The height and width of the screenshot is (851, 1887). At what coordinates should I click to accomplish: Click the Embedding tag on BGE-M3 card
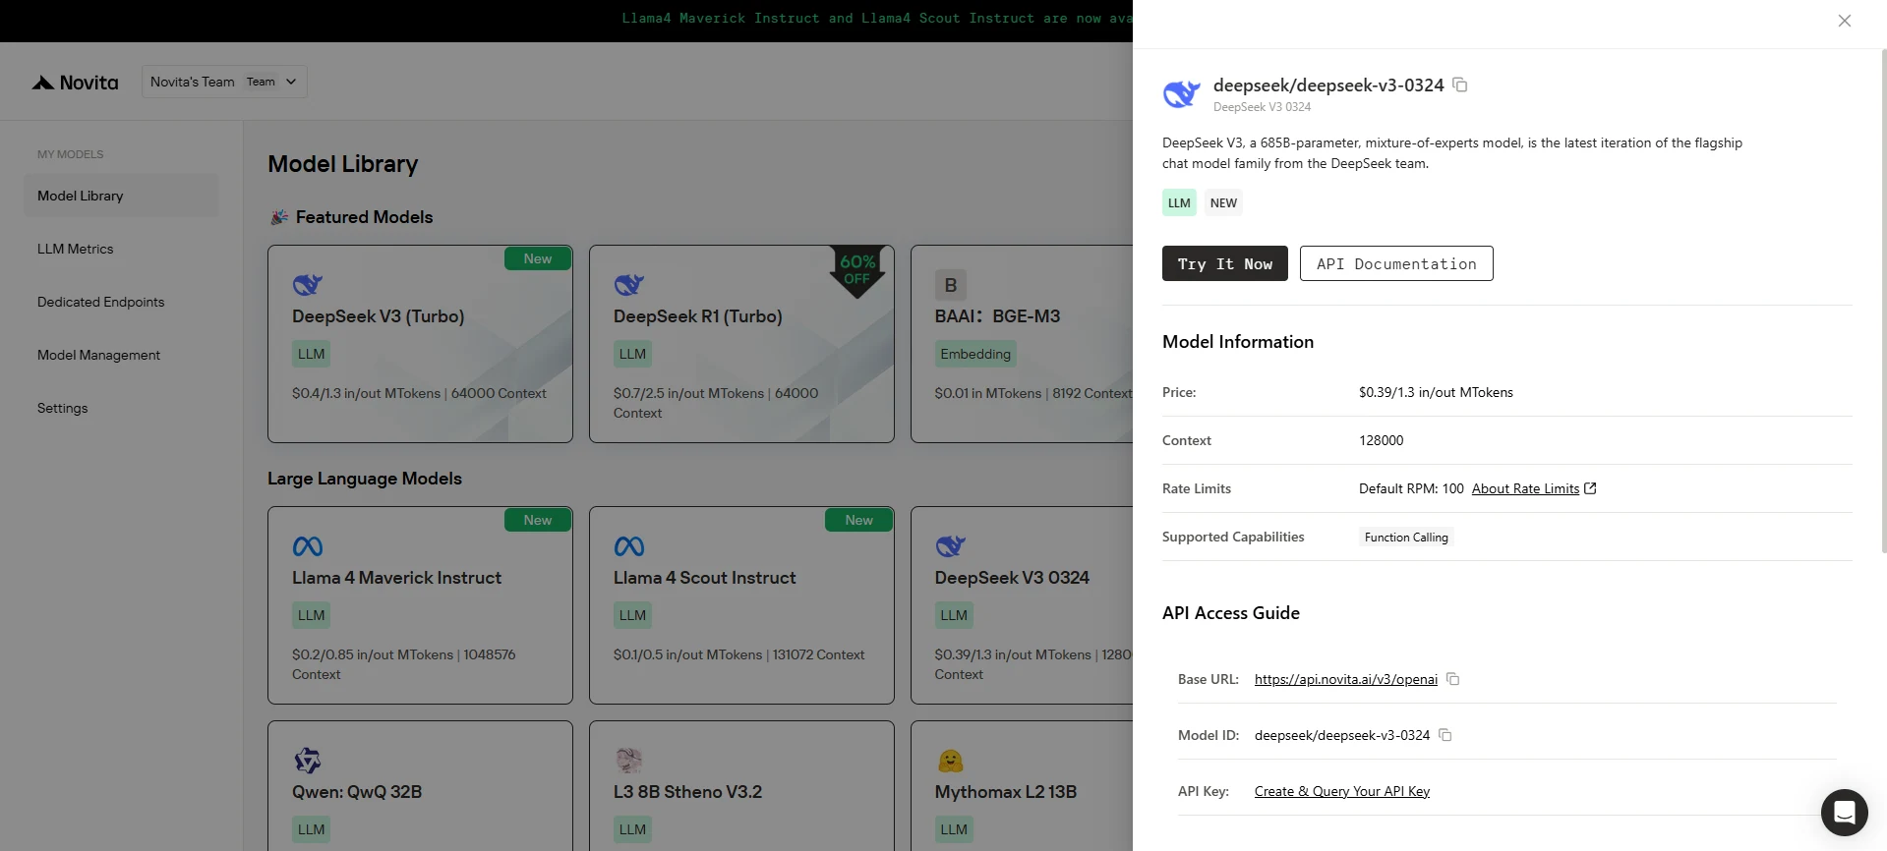click(x=975, y=354)
